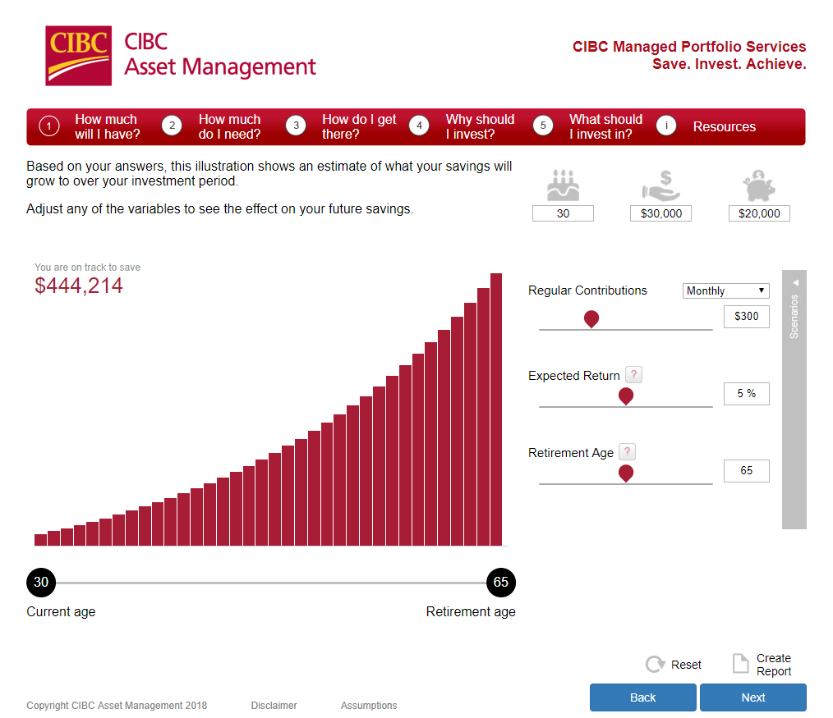Click the info 'i' circle icon
This screenshot has height=718, width=833.
pos(666,126)
